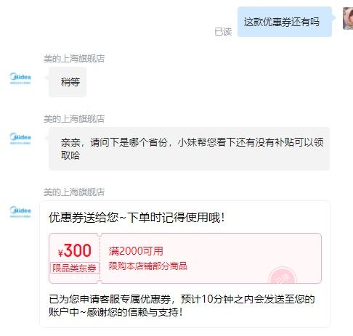Click the 限品类东券 tag on coupon
This screenshot has height=336, width=353.
pos(75,268)
